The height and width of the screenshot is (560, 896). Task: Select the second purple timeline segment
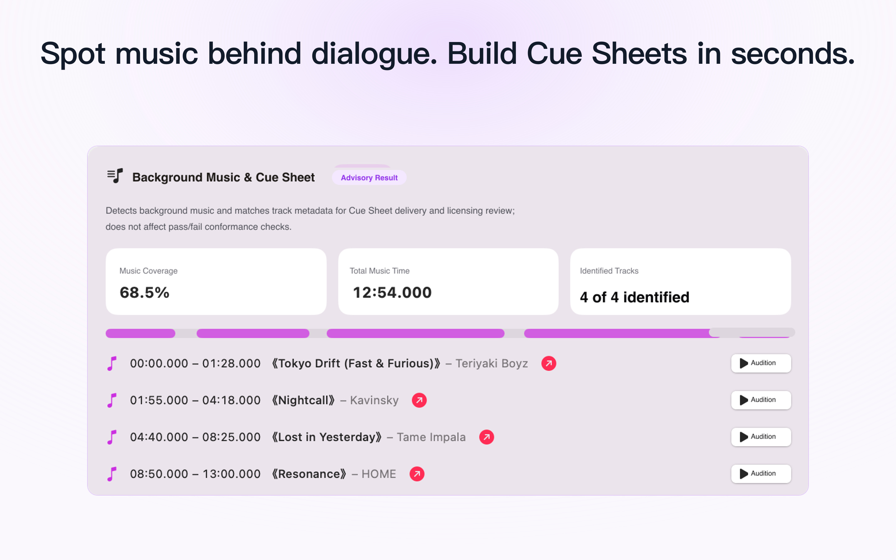(x=253, y=333)
